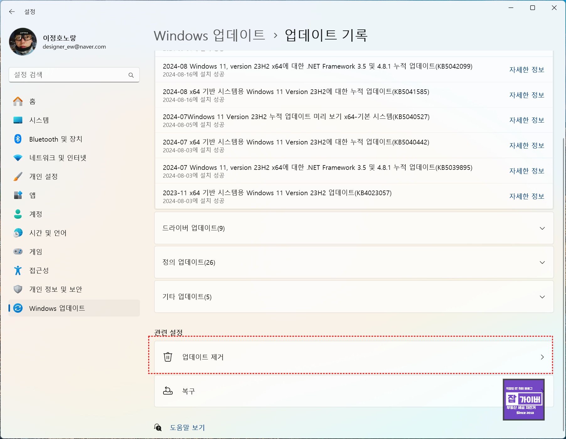Open 자세한 정보 for KB5040527
Screen dimensions: 566x439
pos(526,120)
